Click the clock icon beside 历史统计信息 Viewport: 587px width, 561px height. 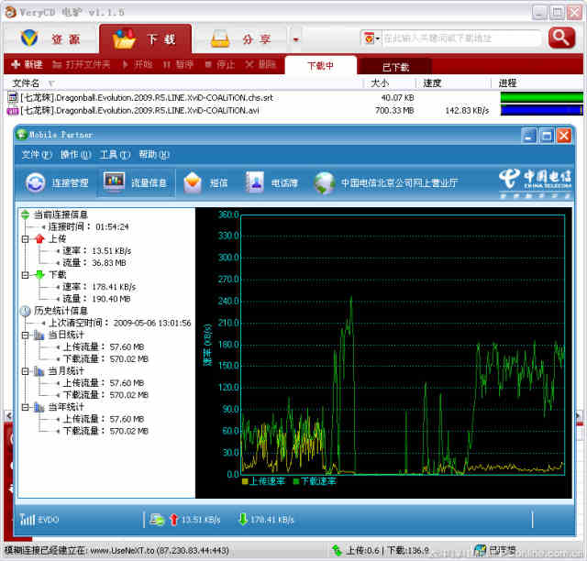tap(25, 311)
